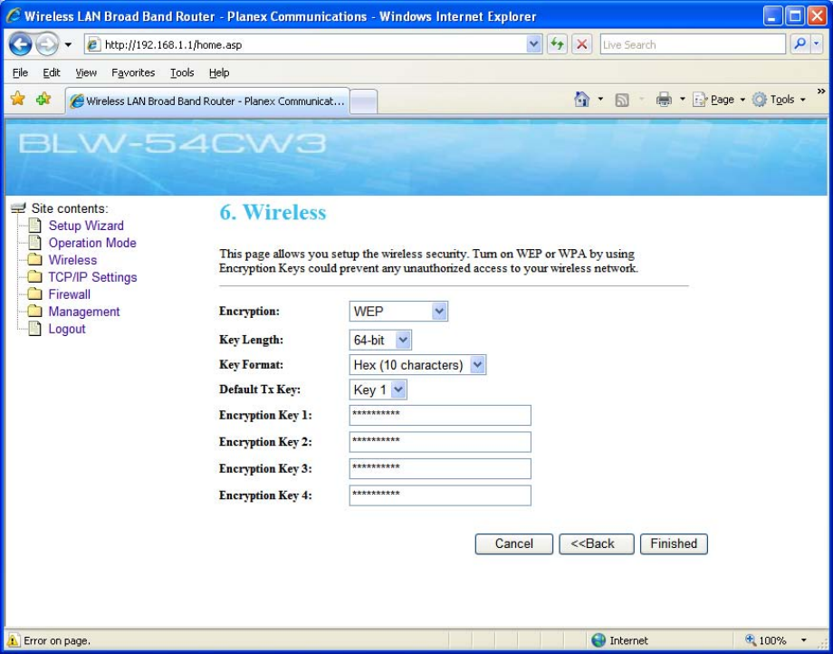Click the Internet Explorer logo in title bar
The height and width of the screenshot is (654, 833).
pos(14,16)
